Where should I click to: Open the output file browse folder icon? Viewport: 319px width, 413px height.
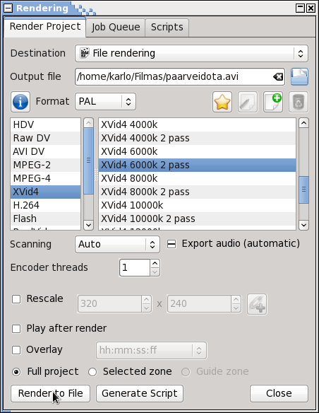click(x=299, y=76)
